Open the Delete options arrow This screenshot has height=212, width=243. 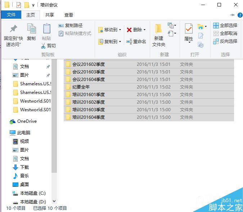(144, 30)
